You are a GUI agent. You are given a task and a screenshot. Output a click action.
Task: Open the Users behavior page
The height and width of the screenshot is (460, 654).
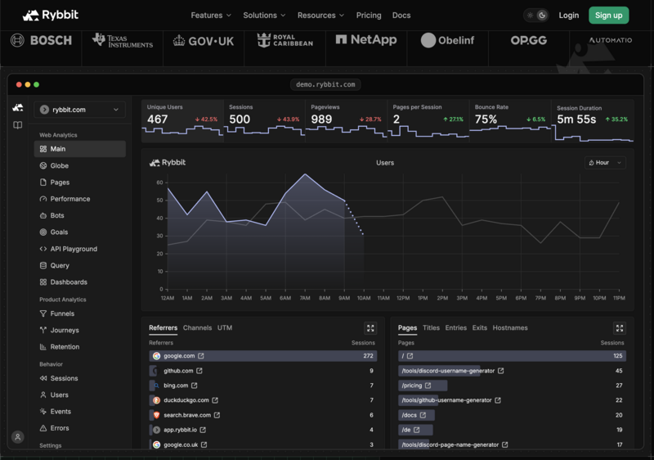click(x=79, y=395)
